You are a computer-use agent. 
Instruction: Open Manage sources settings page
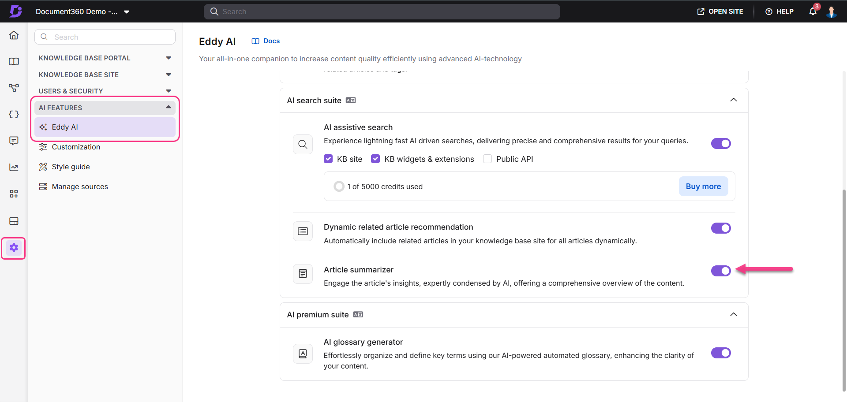pos(105,186)
